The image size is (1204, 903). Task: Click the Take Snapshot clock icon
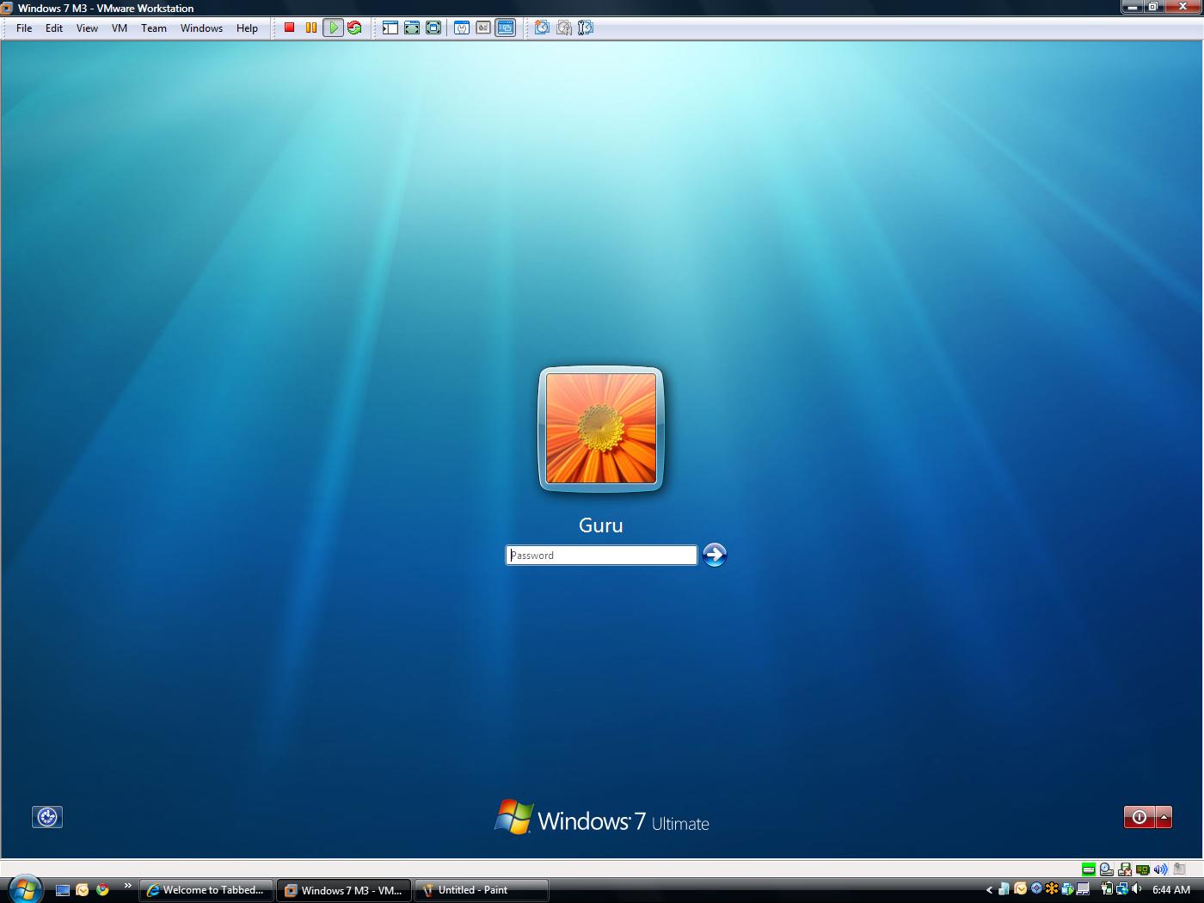[x=542, y=28]
